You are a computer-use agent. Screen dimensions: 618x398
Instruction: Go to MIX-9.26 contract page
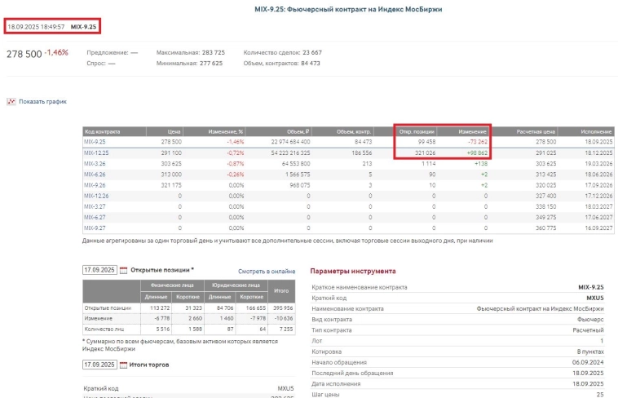(97, 185)
